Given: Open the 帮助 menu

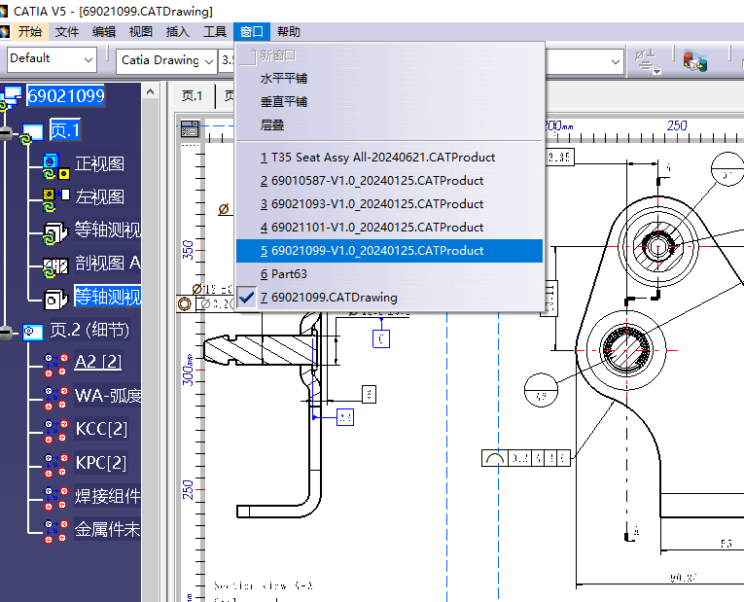Looking at the screenshot, I should pyautogui.click(x=289, y=32).
